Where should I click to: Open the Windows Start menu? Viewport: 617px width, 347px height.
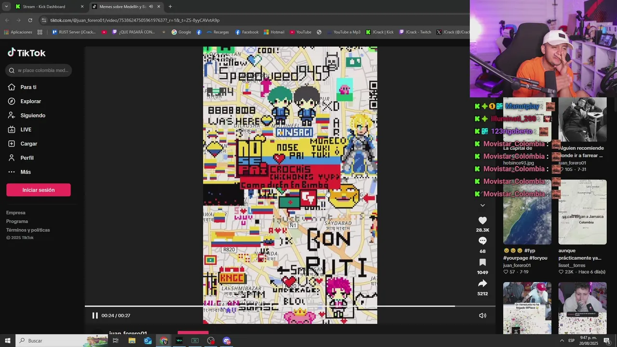pos(8,341)
